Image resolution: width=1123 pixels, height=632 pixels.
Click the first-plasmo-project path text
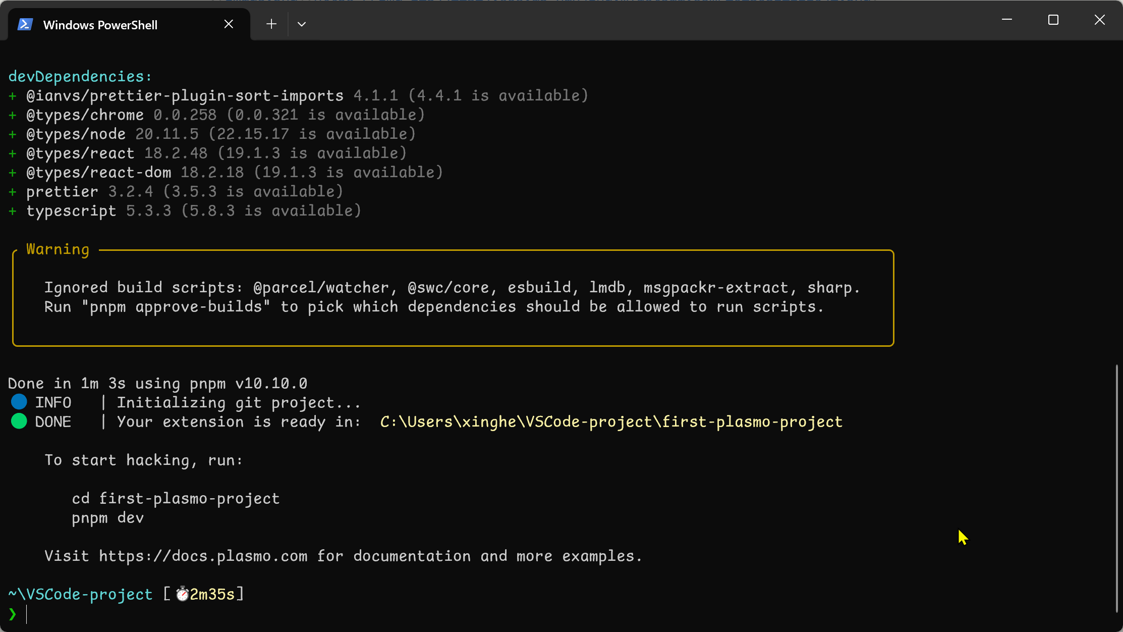[x=611, y=422]
